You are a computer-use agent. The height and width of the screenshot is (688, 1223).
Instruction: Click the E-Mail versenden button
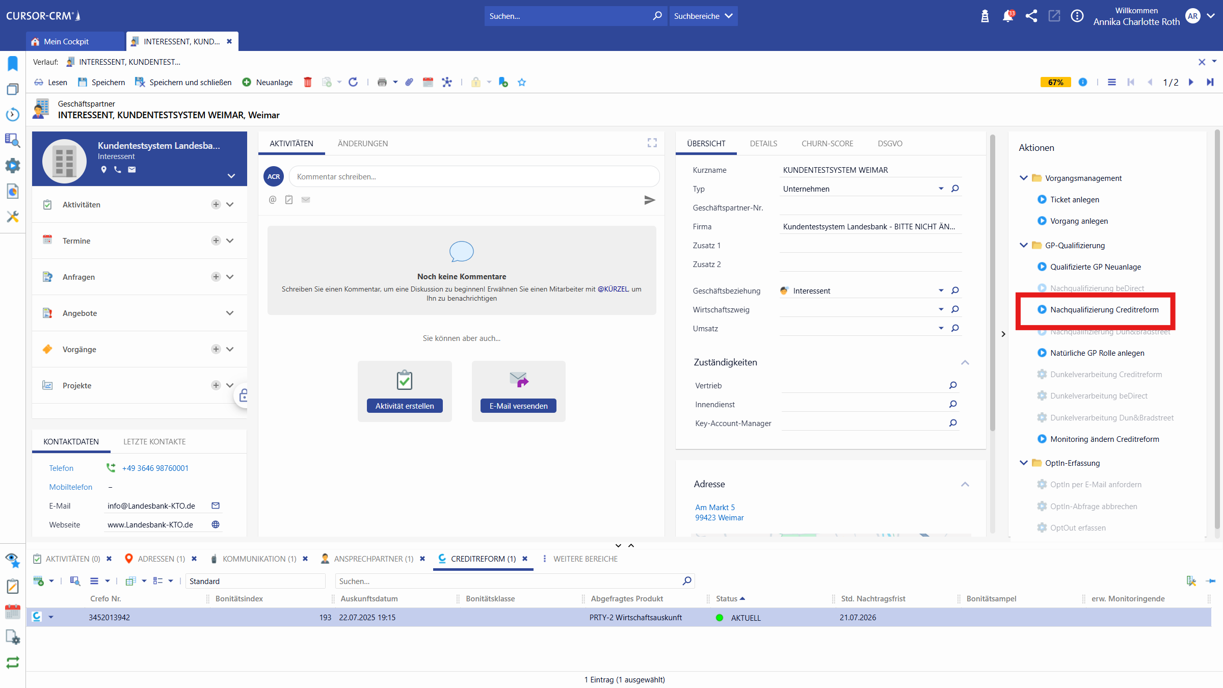point(518,406)
